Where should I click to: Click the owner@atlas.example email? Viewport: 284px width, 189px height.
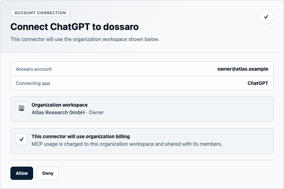click(243, 69)
